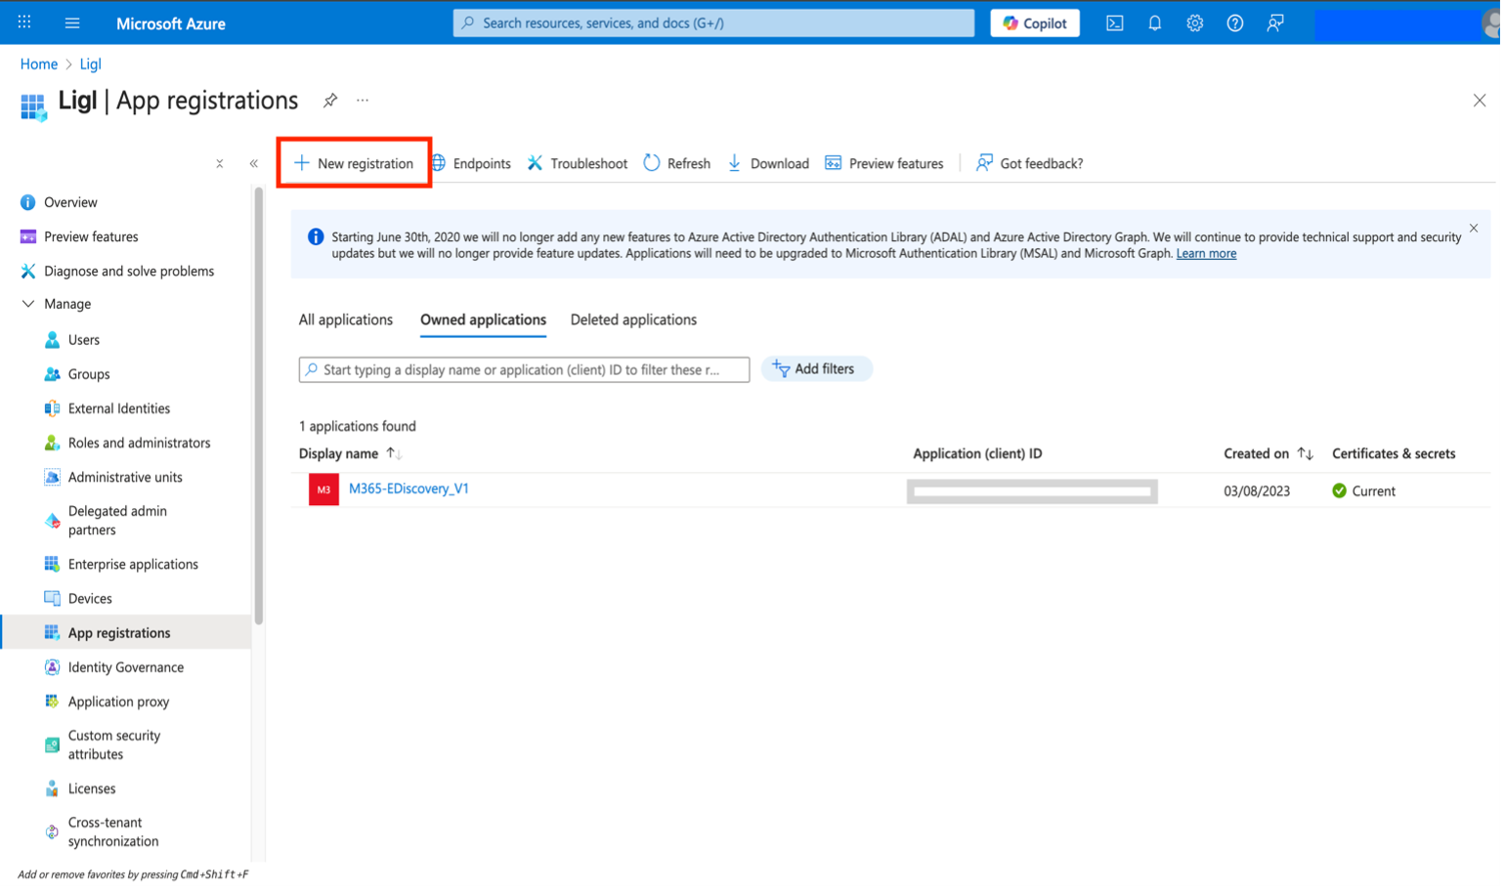Open Identity Governance
This screenshot has height=893, width=1505.
click(125, 667)
